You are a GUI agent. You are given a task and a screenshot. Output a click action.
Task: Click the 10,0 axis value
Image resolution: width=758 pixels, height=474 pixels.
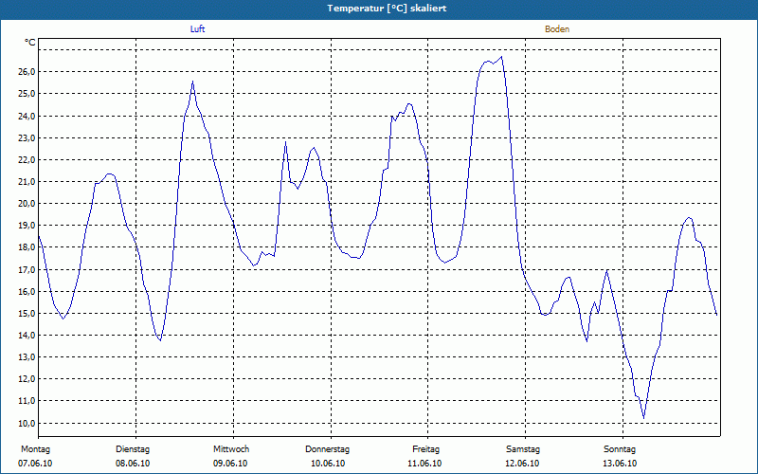point(27,423)
